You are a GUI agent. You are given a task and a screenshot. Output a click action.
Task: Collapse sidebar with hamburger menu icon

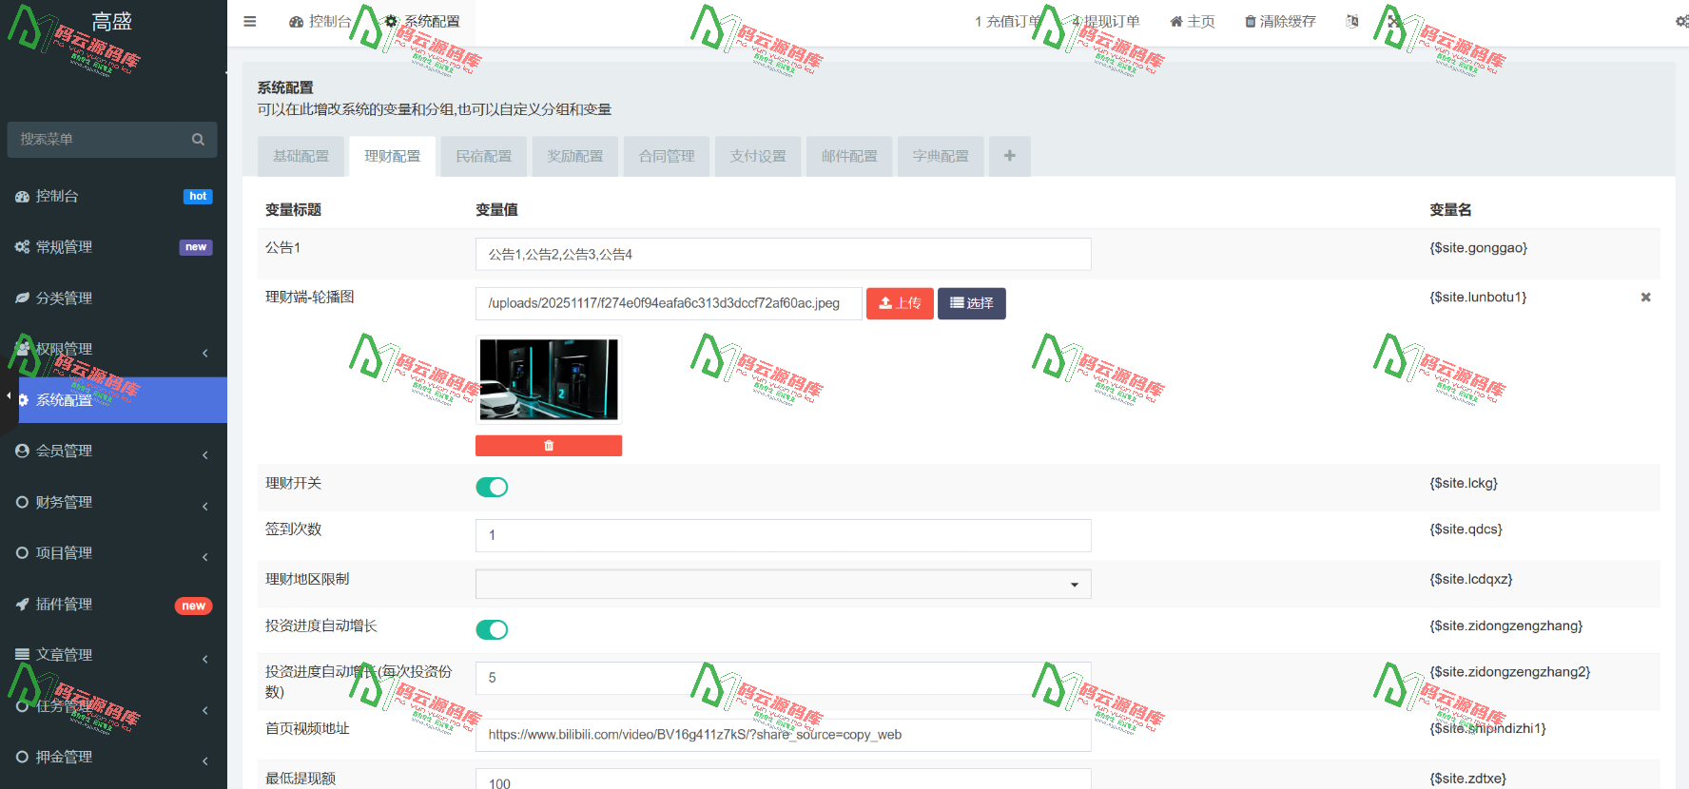(x=249, y=21)
